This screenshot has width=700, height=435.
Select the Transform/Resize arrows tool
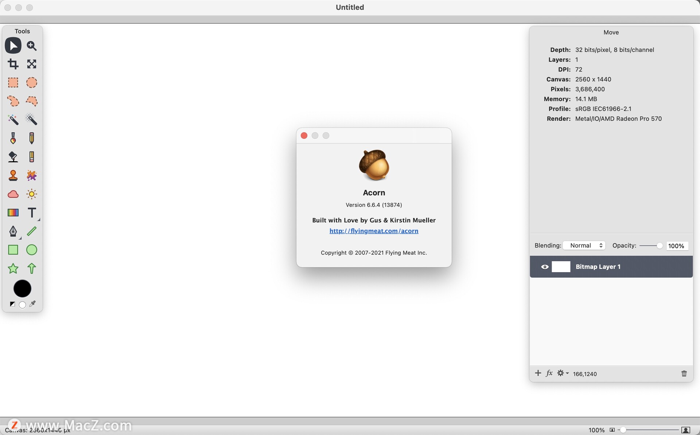(x=32, y=64)
